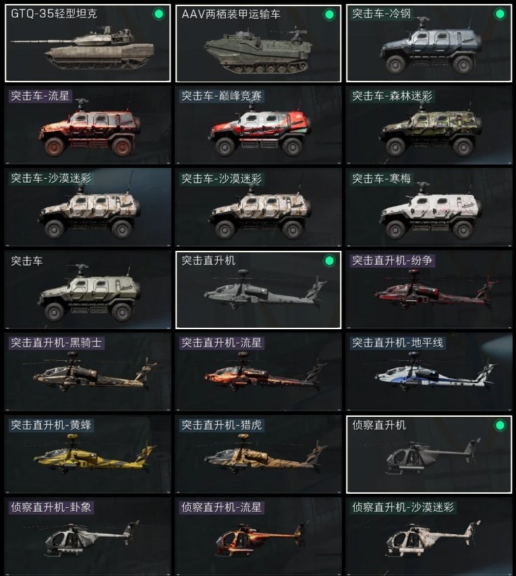The height and width of the screenshot is (576, 516).
Task: Choose the 突击车-冷钢 skin
Action: (429, 43)
